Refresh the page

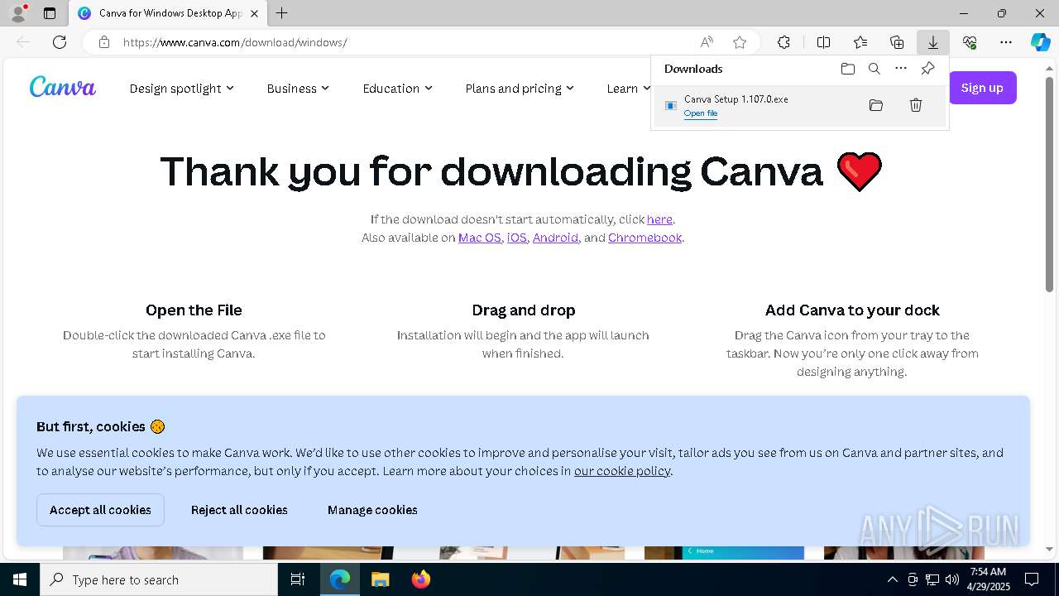(x=60, y=42)
